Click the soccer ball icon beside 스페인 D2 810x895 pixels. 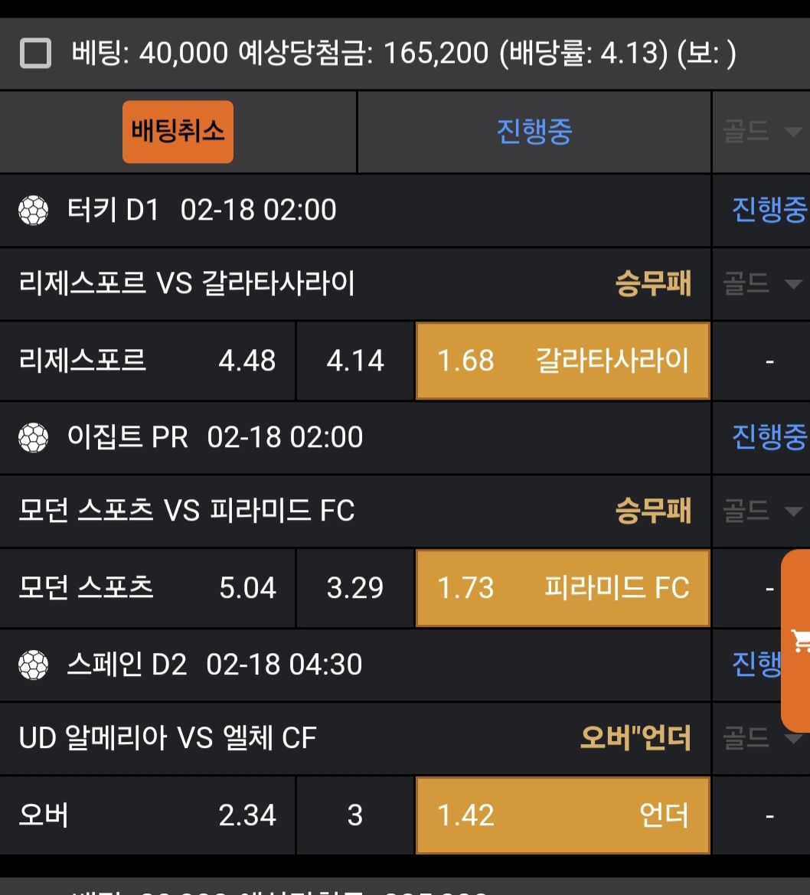[x=33, y=665]
